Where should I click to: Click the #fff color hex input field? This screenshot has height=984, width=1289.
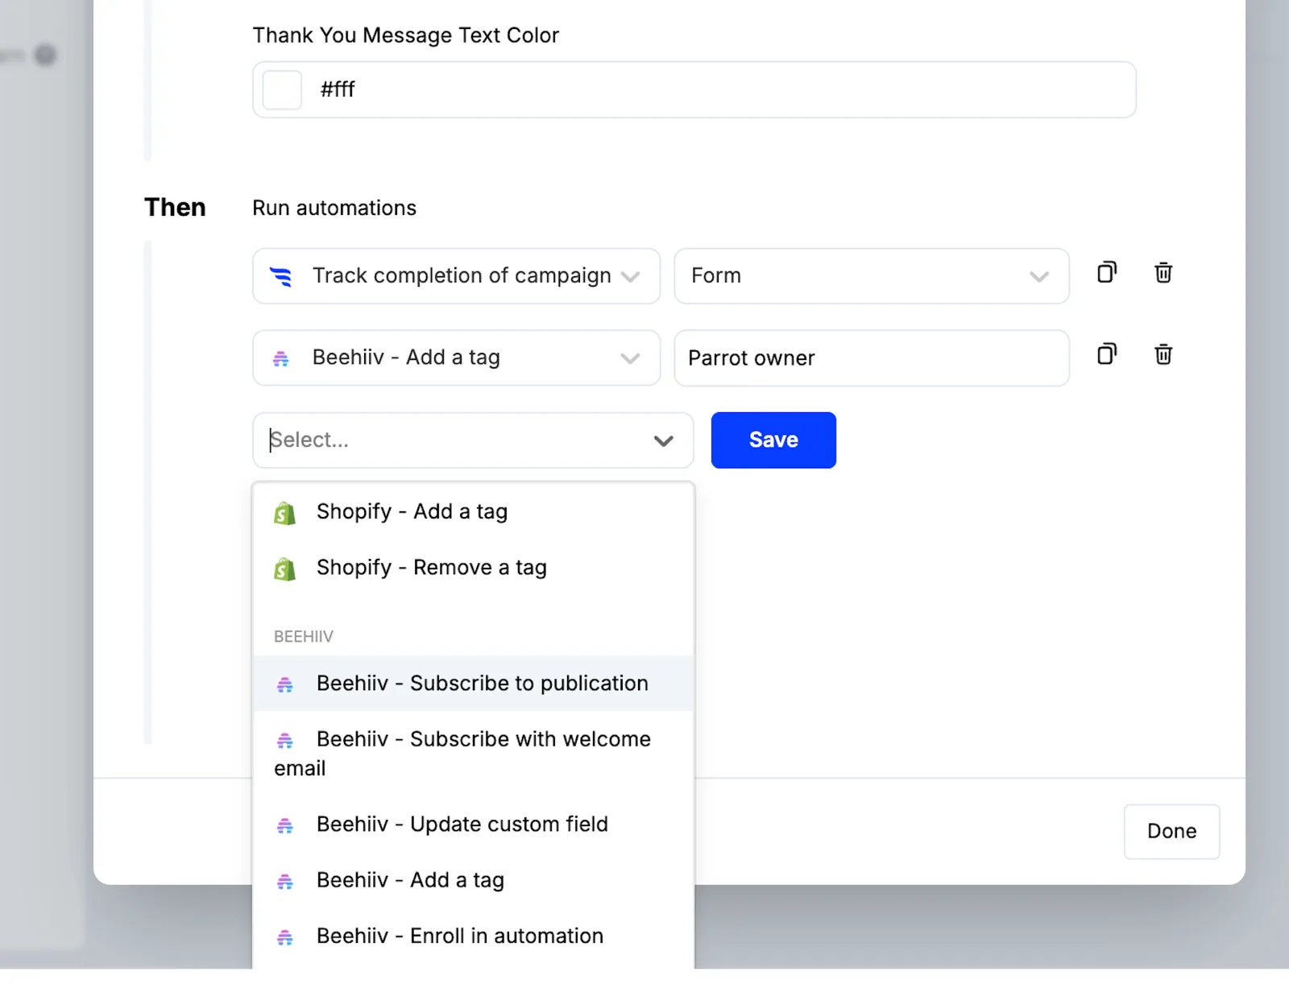click(694, 89)
